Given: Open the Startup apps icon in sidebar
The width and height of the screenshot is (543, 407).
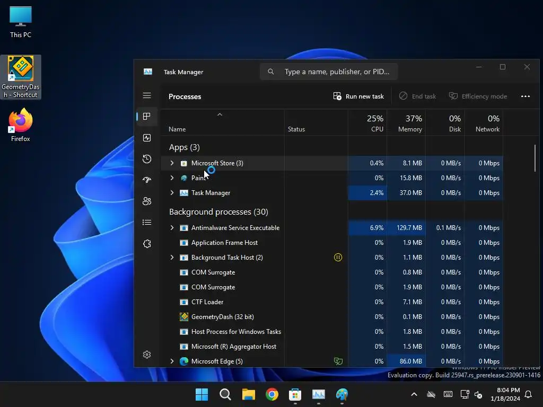Looking at the screenshot, I should pyautogui.click(x=147, y=180).
